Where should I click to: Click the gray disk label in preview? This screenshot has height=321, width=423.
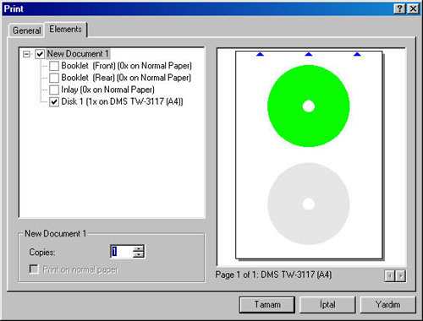(309, 204)
